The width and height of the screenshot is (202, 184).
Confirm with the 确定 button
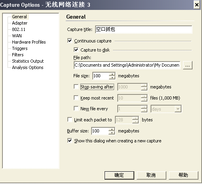tap(119, 175)
